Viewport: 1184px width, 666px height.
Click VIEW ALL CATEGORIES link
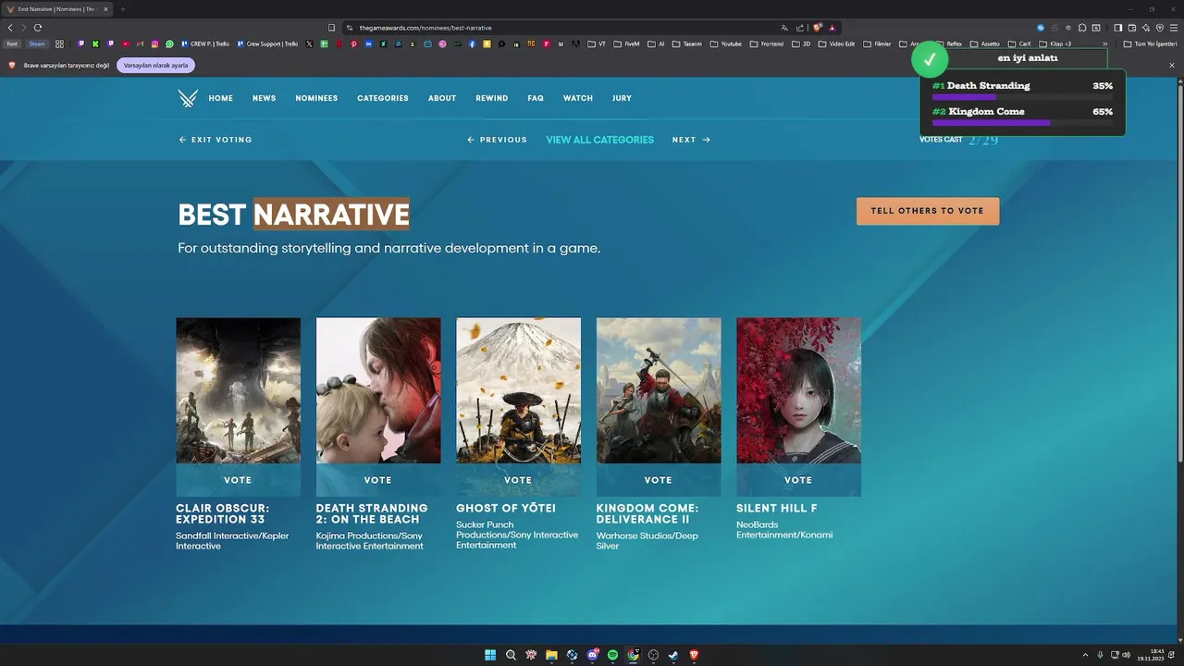[x=599, y=140]
